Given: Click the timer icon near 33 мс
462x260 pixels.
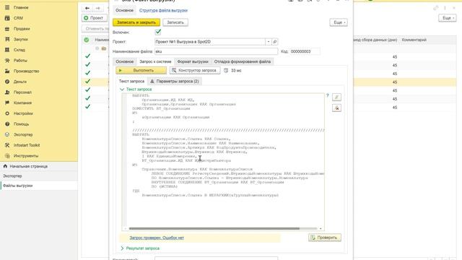Looking at the screenshot, I should click(226, 71).
